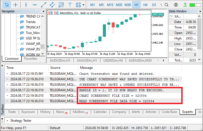The height and width of the screenshot is (131, 203).
Task: Switch chart to M30 timeframe
Action: 128,5
